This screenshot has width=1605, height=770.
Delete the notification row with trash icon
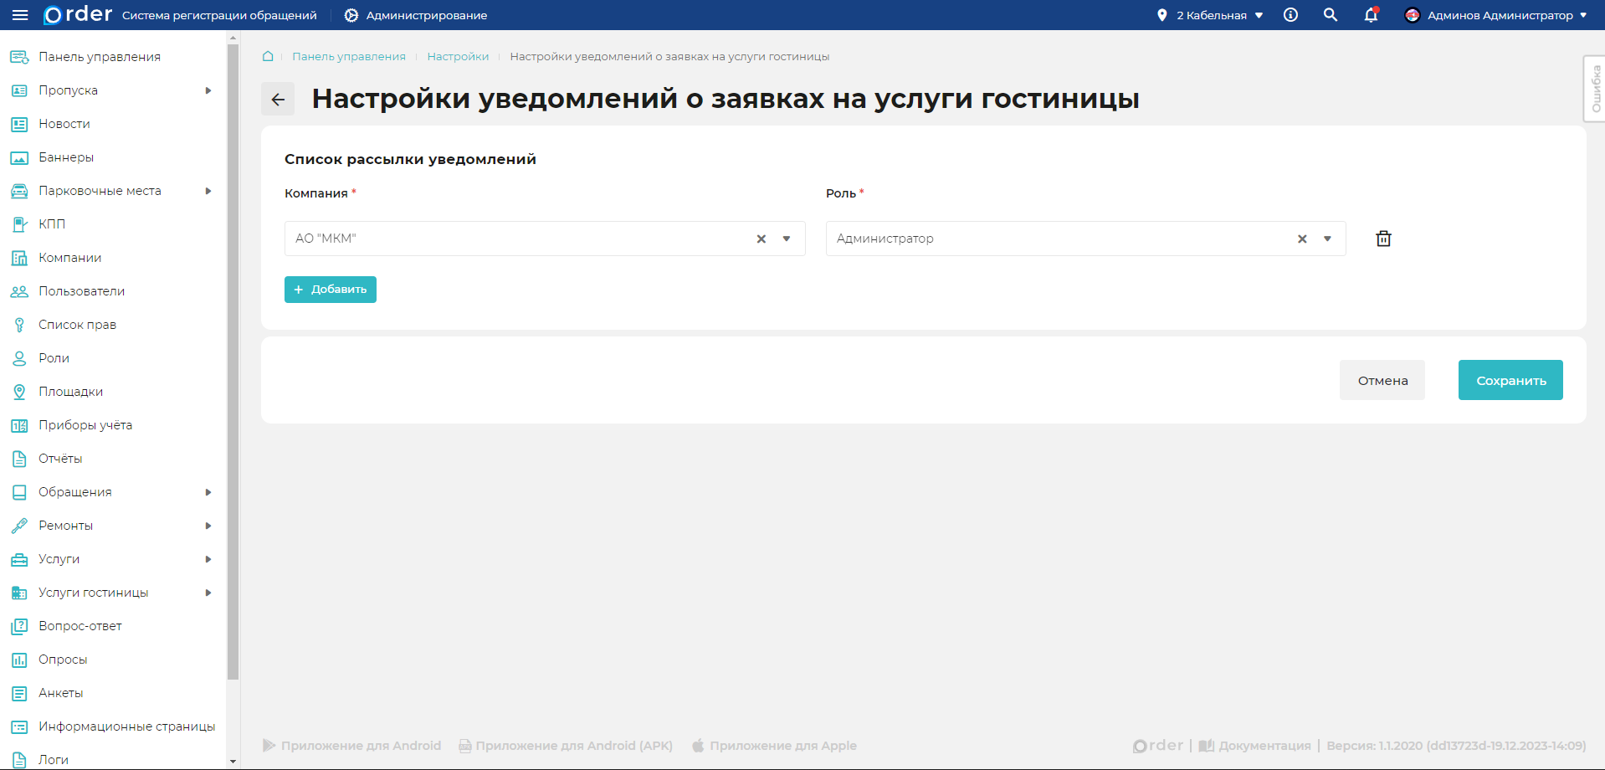(x=1383, y=239)
